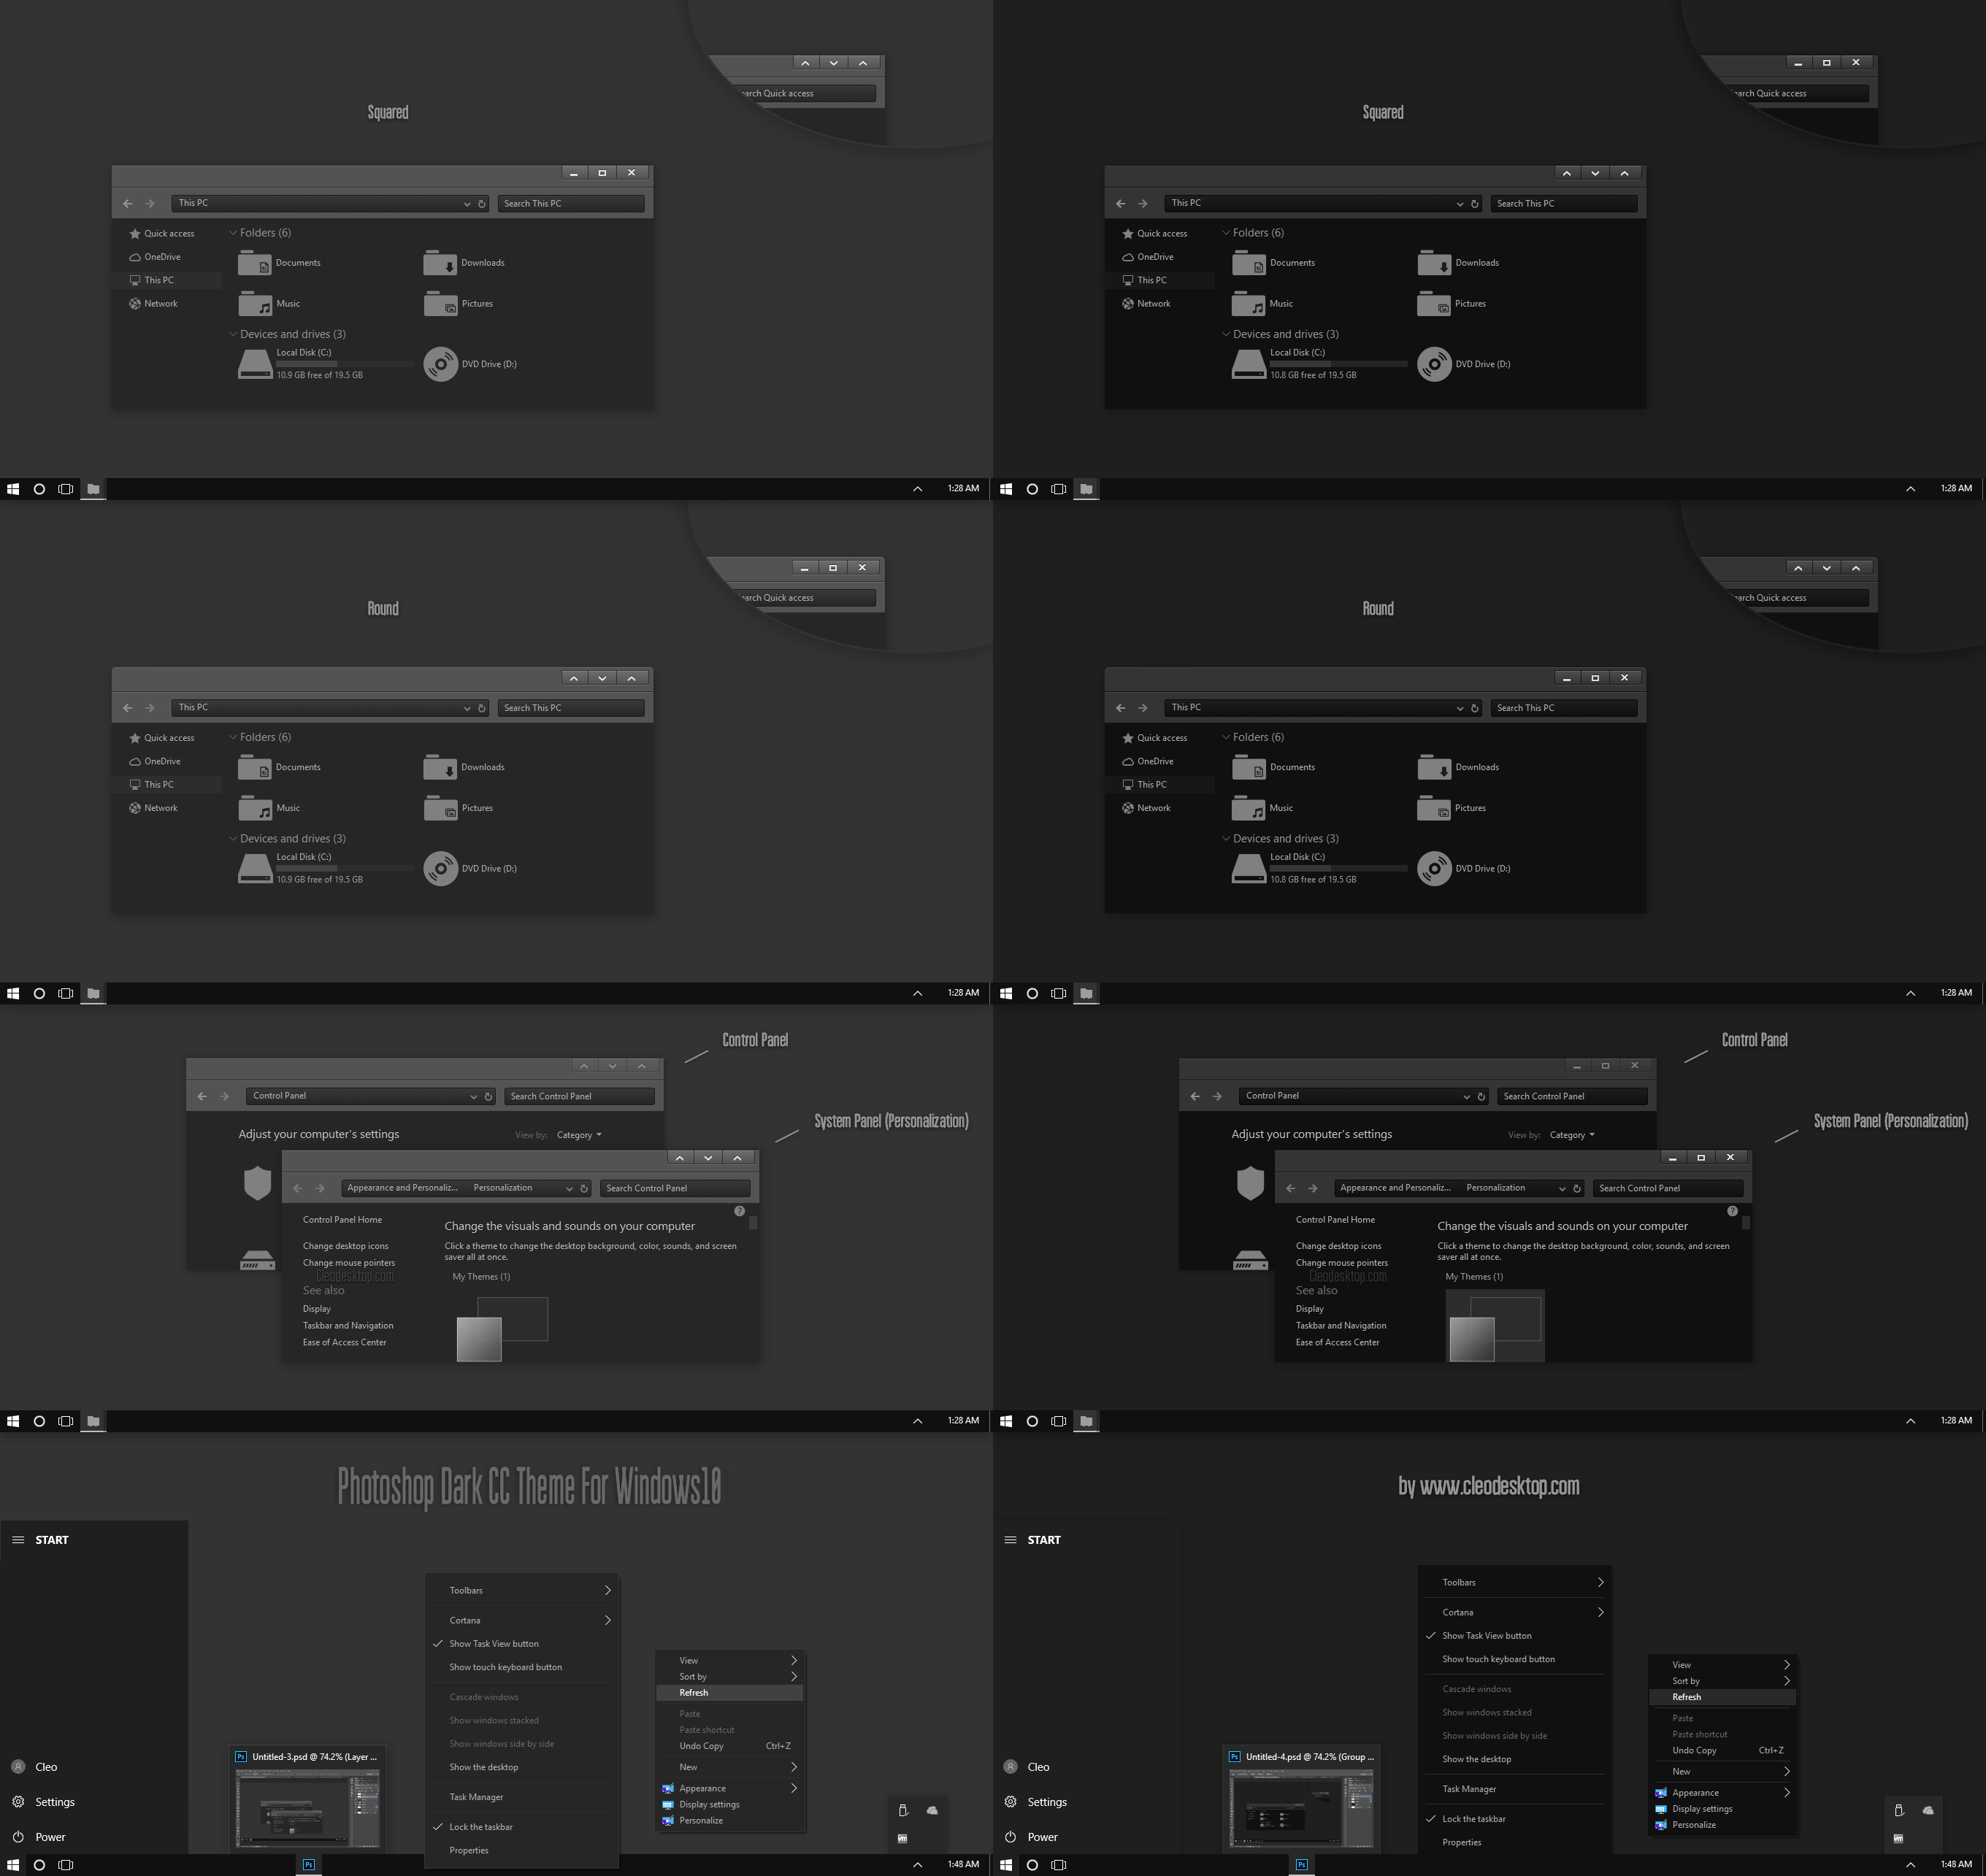
Task: Open the Documents folder icon
Action: [256, 263]
